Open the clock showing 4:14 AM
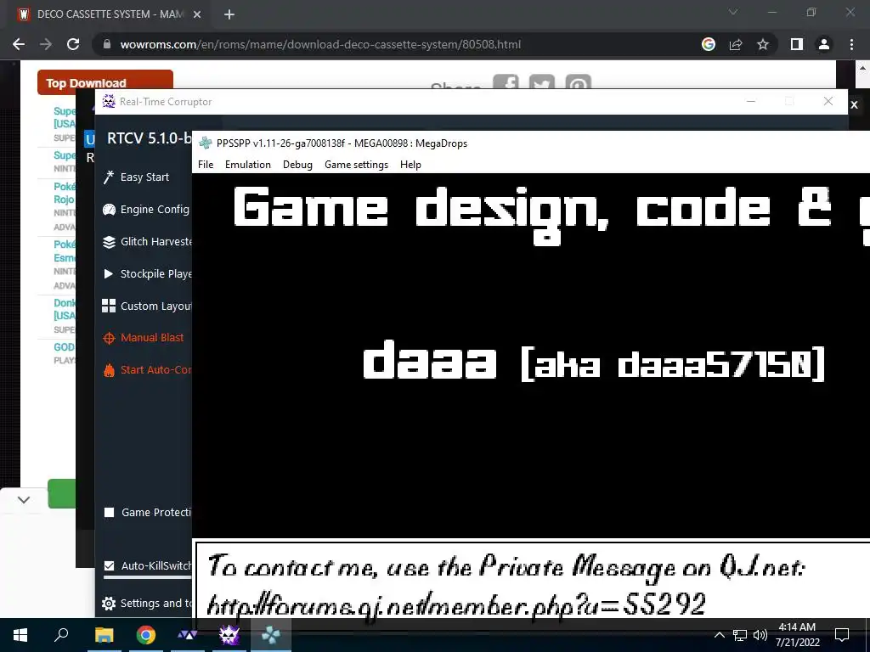 point(797,635)
